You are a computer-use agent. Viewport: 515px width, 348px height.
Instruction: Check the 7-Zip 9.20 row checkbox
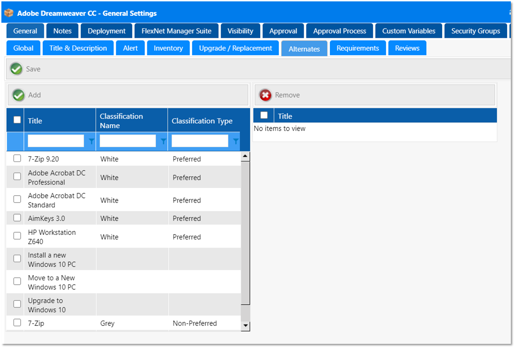(17, 158)
